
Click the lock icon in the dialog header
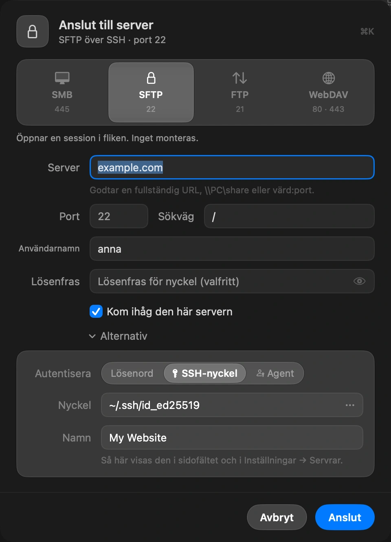point(33,31)
